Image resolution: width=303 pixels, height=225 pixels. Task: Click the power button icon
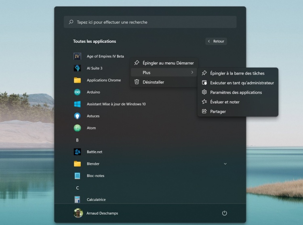(x=224, y=213)
